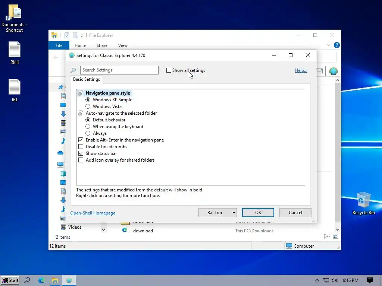The width and height of the screenshot is (382, 286).
Task: Enable the Show all settings checkbox
Action: pyautogui.click(x=169, y=70)
